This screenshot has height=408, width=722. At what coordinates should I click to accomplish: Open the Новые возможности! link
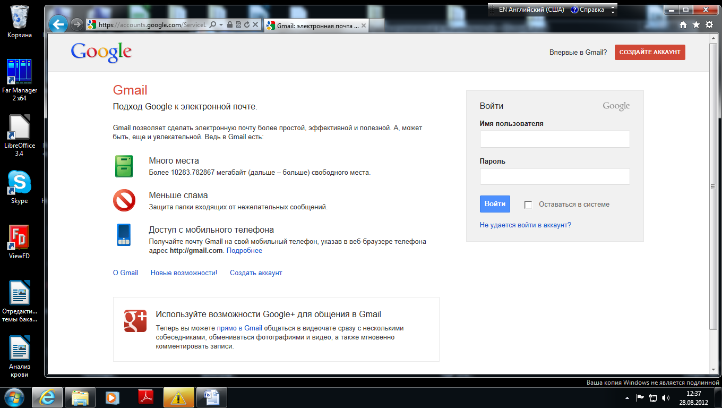[x=184, y=273]
